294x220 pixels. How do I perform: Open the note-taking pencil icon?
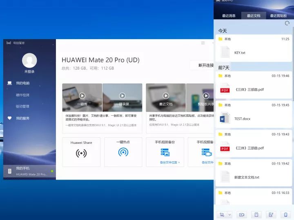271,215
